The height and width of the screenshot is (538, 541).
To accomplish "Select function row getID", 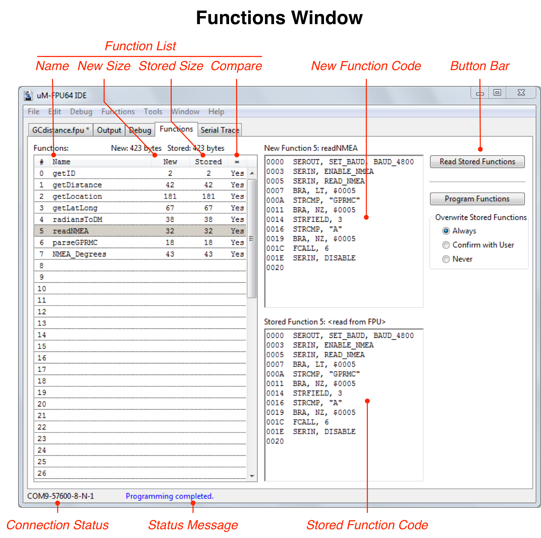I will point(140,173).
